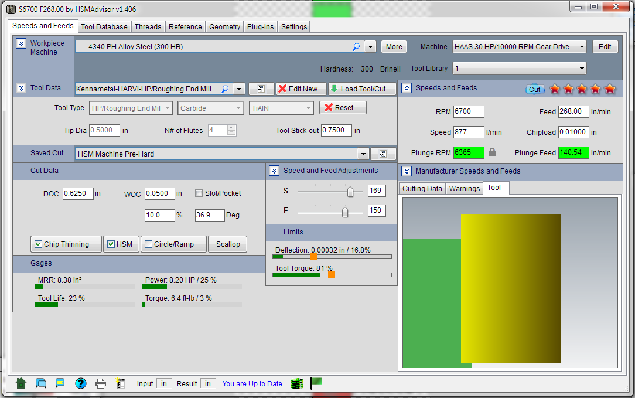Click the HSMAdvisor app icon in title bar
635x398 pixels.
(11, 9)
